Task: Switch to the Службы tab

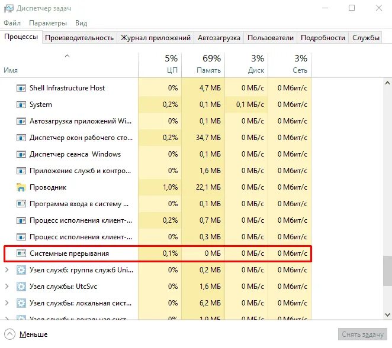Action: click(366, 38)
